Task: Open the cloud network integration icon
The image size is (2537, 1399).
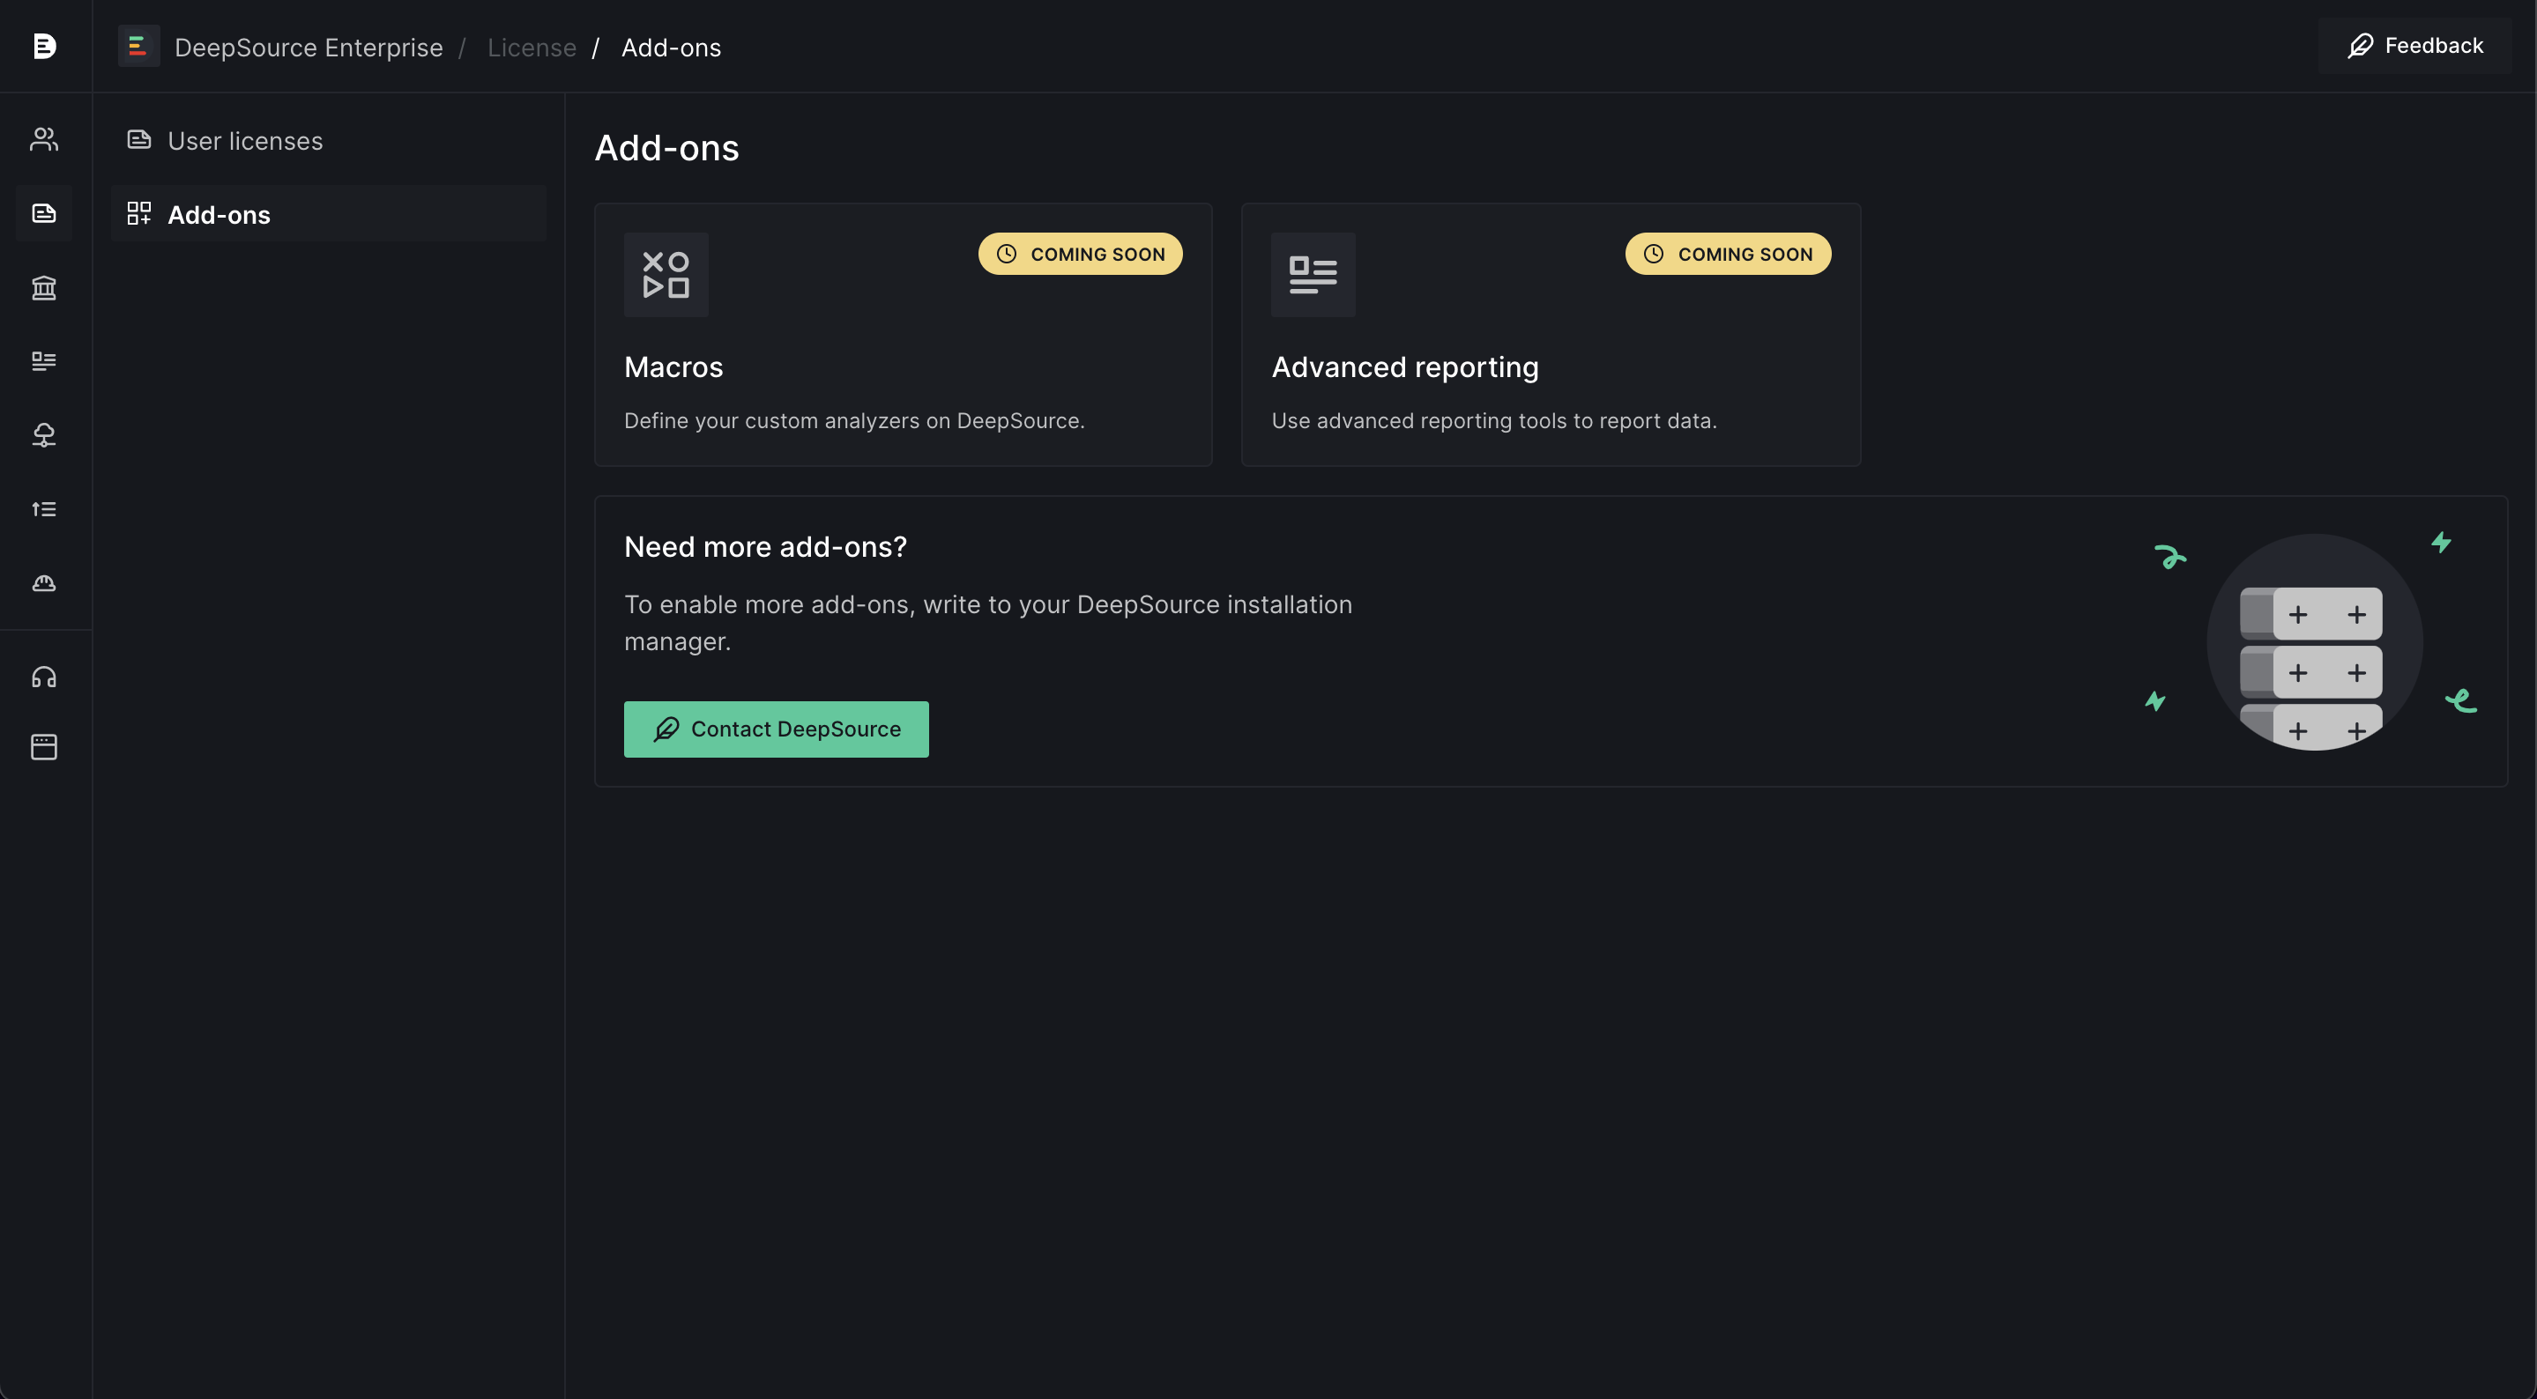Action: (x=44, y=435)
